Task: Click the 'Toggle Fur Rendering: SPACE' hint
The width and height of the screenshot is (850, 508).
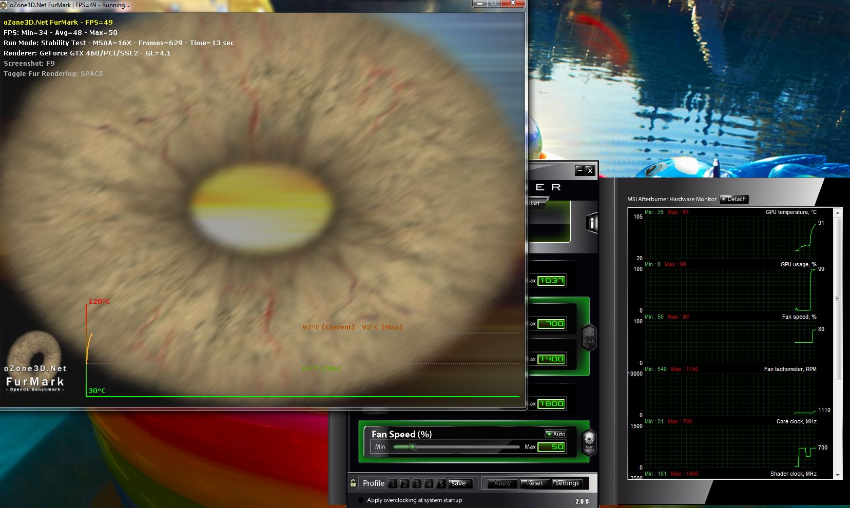Action: 53,73
